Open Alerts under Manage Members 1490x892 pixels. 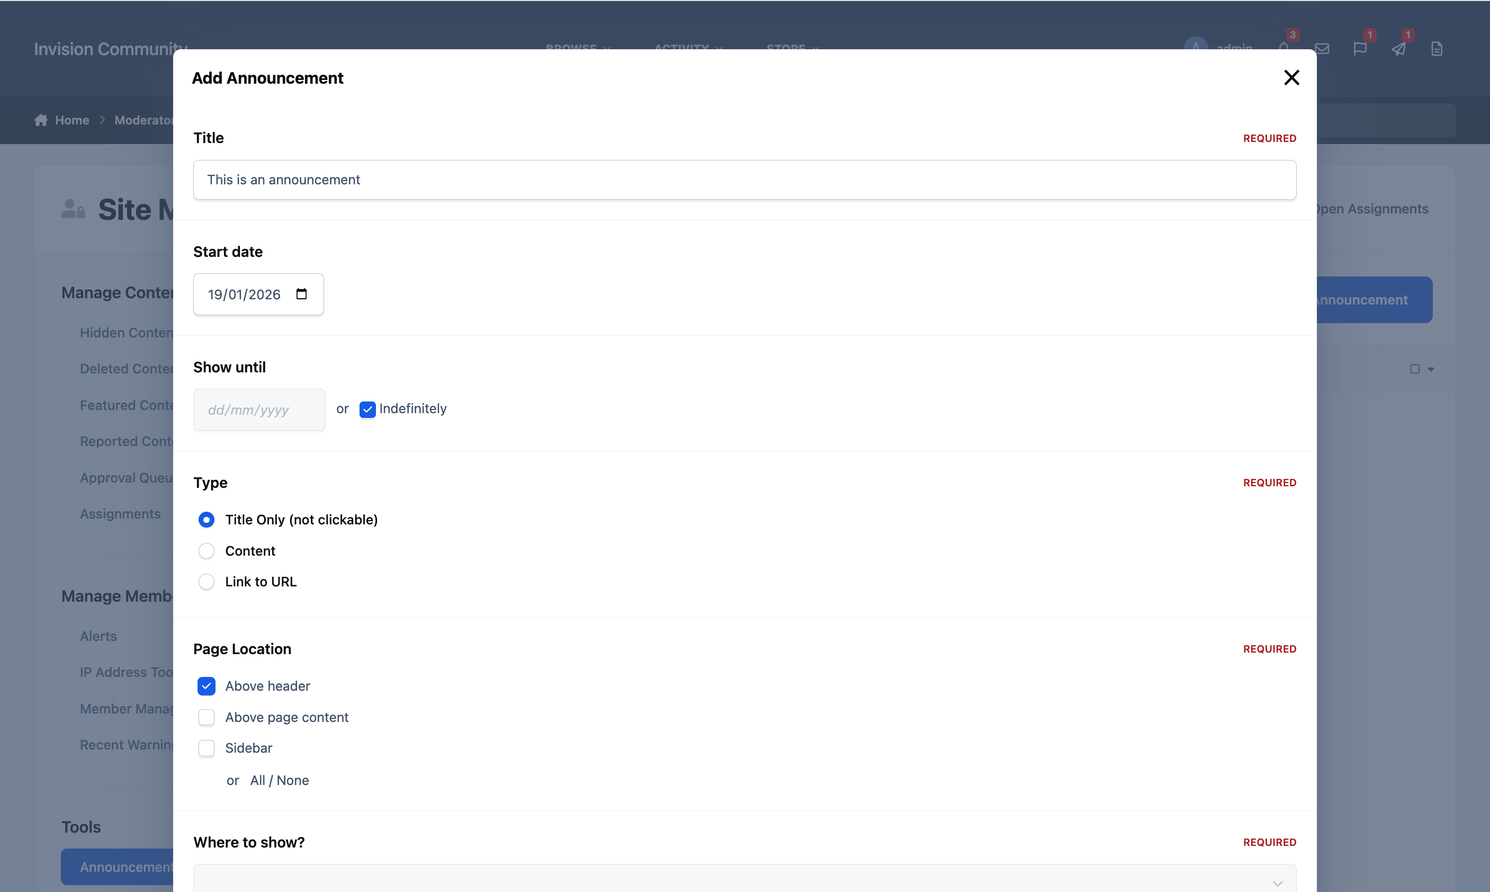[x=98, y=636]
